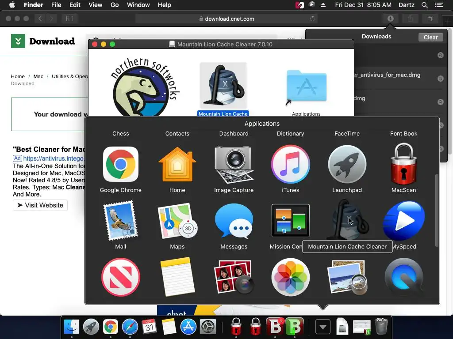Click Applications folder alias in disk image window
The image size is (453, 339).
pyautogui.click(x=306, y=87)
